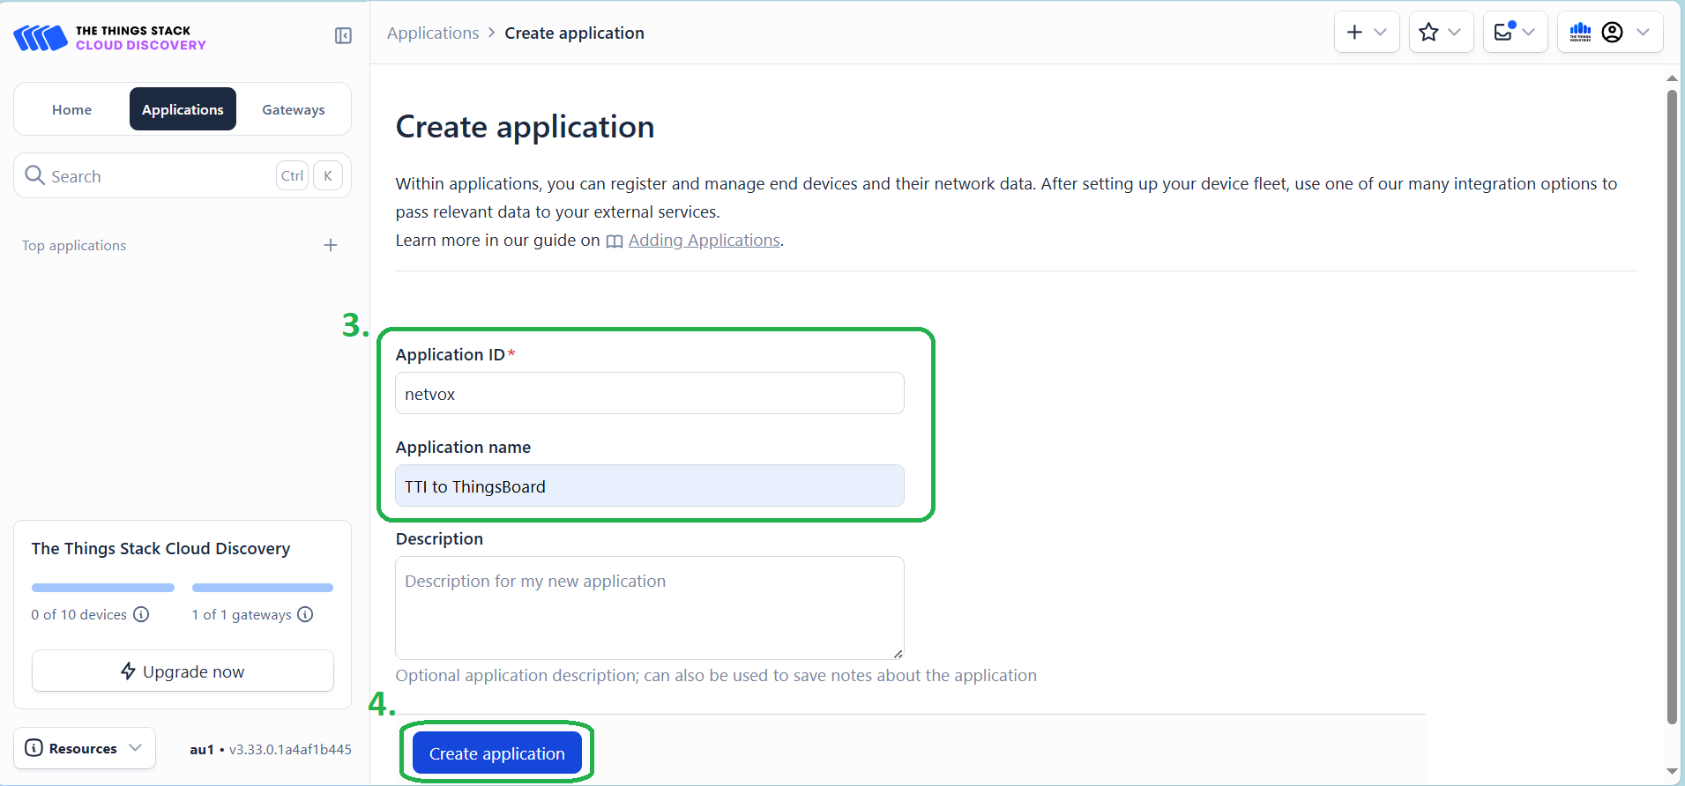Click The Things Stack Cloud Discovery plan title
This screenshot has width=1685, height=786.
[160, 548]
